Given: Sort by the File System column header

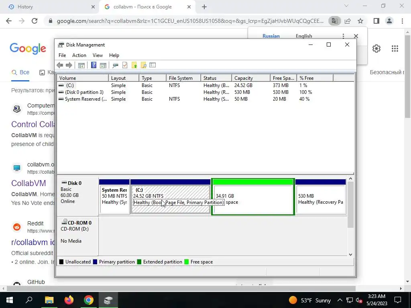Looking at the screenshot, I should 183,78.
